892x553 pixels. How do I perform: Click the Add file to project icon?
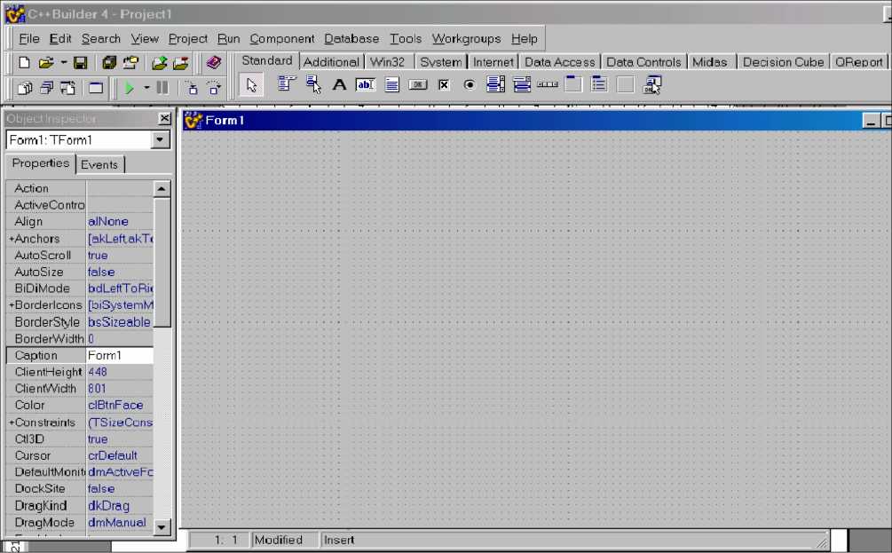click(159, 63)
